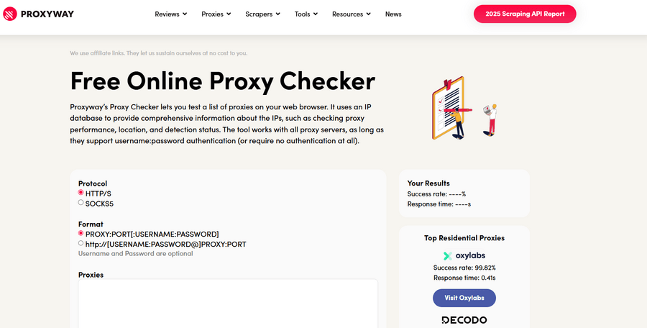Image resolution: width=647 pixels, height=328 pixels.
Task: Choose the http:// URL proxy format
Action: 81,244
